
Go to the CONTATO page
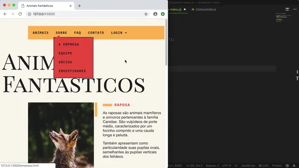[x=96, y=33]
